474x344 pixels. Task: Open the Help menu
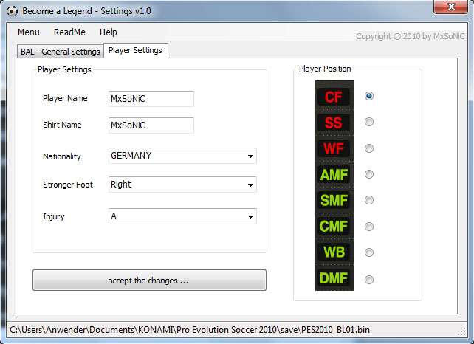[109, 32]
